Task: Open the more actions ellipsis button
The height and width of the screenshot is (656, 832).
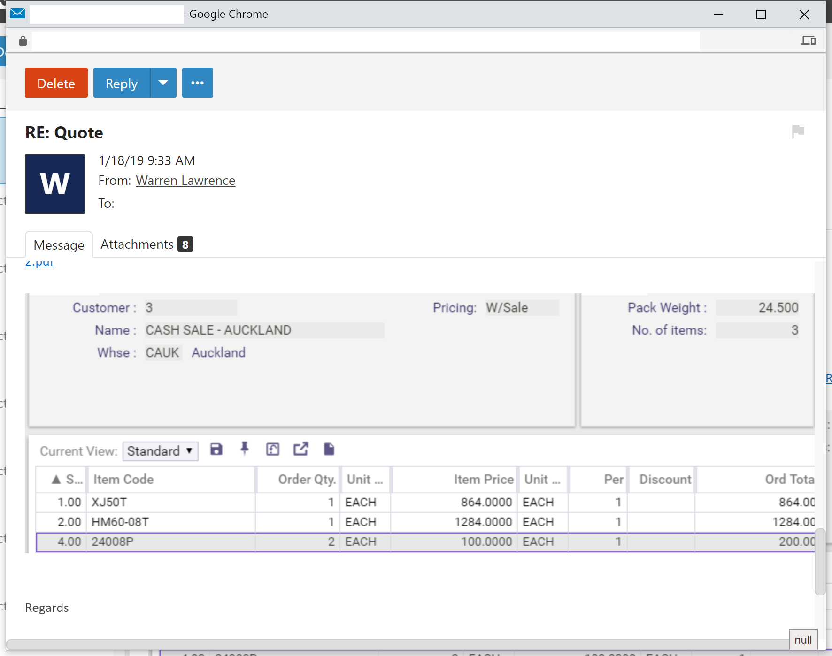Action: click(x=197, y=83)
